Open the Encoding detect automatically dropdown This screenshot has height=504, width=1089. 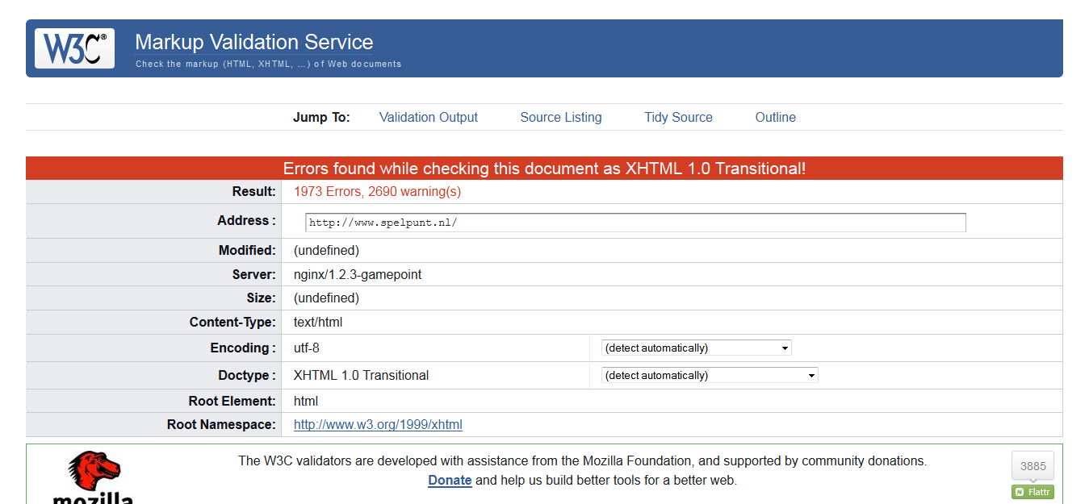(696, 348)
